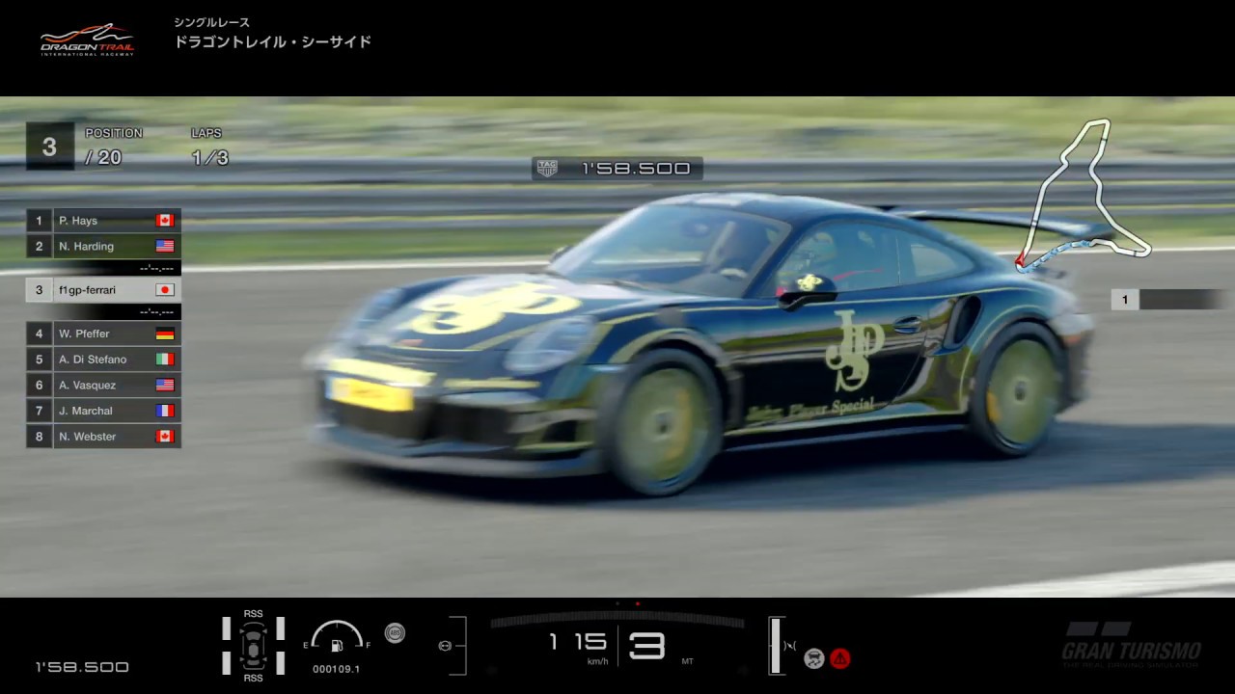Viewport: 1235px width, 694px height.
Task: Click the Canadian flag beside N. Webster
Action: (x=165, y=437)
